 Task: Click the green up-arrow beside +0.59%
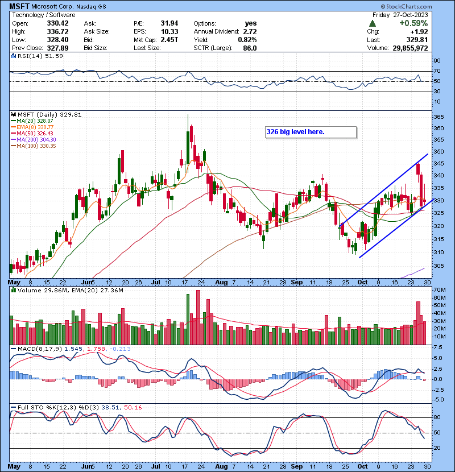371,23
